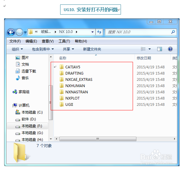The width and height of the screenshot is (183, 169).
Task: Click the horizontal scrollbar thumb
Action: pos(98,139)
